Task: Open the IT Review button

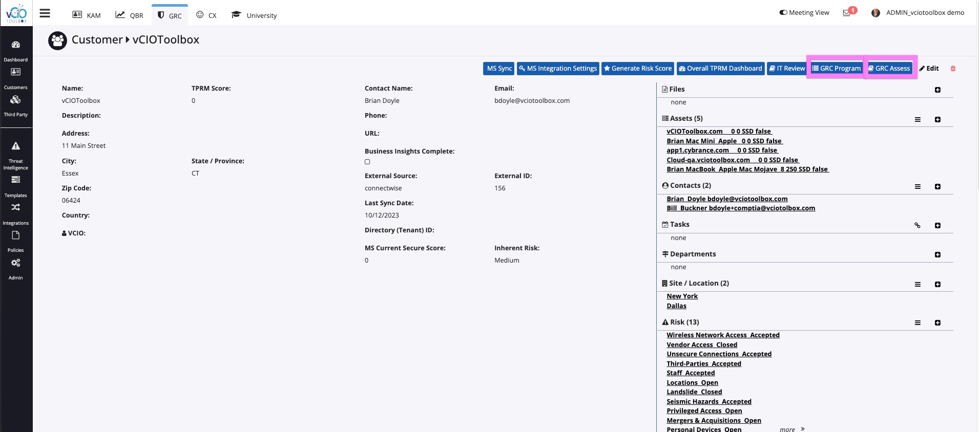Action: click(787, 69)
